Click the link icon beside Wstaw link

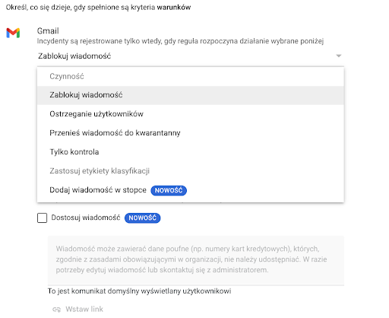tap(57, 310)
